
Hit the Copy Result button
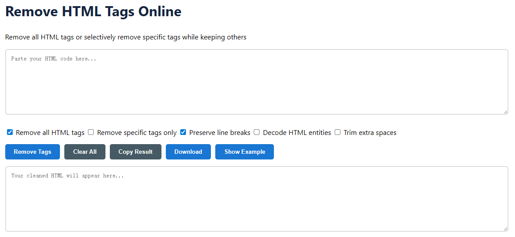click(136, 152)
